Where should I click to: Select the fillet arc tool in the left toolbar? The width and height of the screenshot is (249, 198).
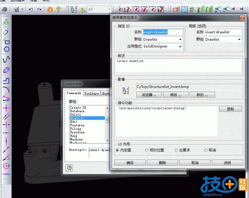[6, 90]
